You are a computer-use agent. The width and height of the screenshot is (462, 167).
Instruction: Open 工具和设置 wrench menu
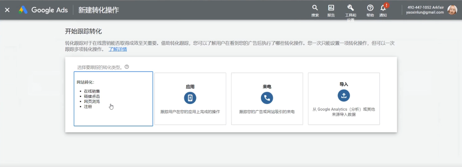pos(350,12)
